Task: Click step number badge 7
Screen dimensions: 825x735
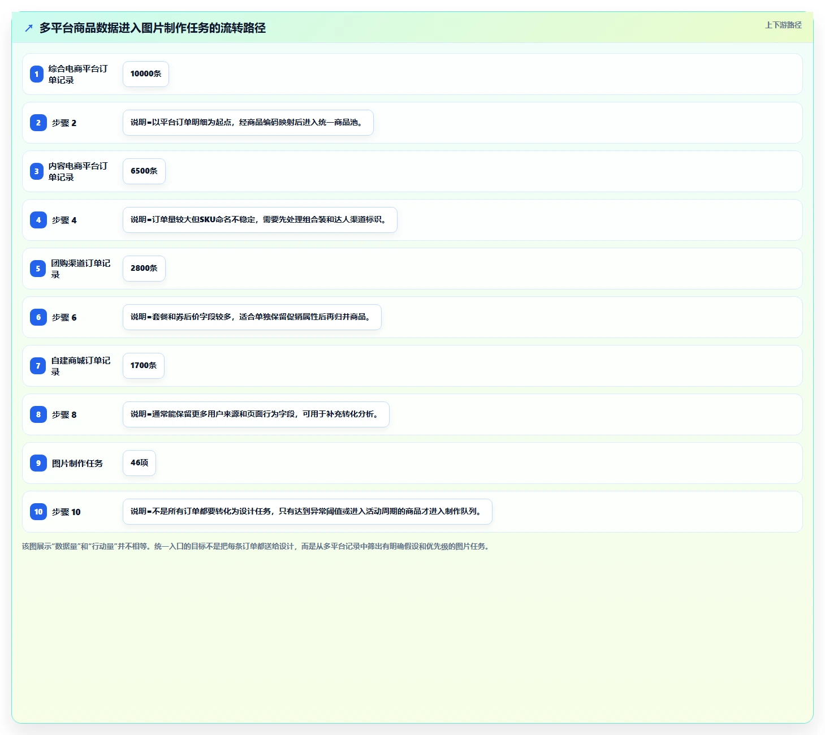Action: (38, 366)
